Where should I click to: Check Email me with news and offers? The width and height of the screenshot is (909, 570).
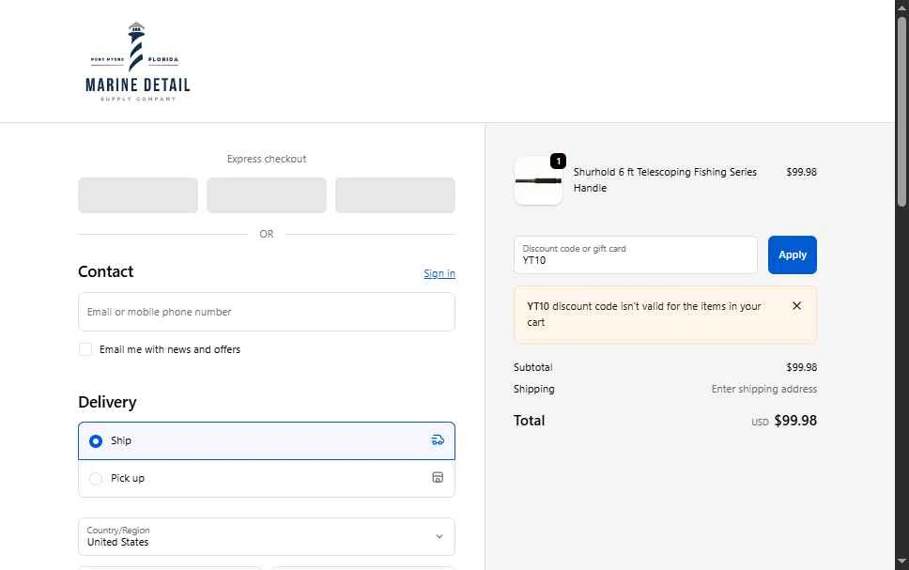(85, 349)
